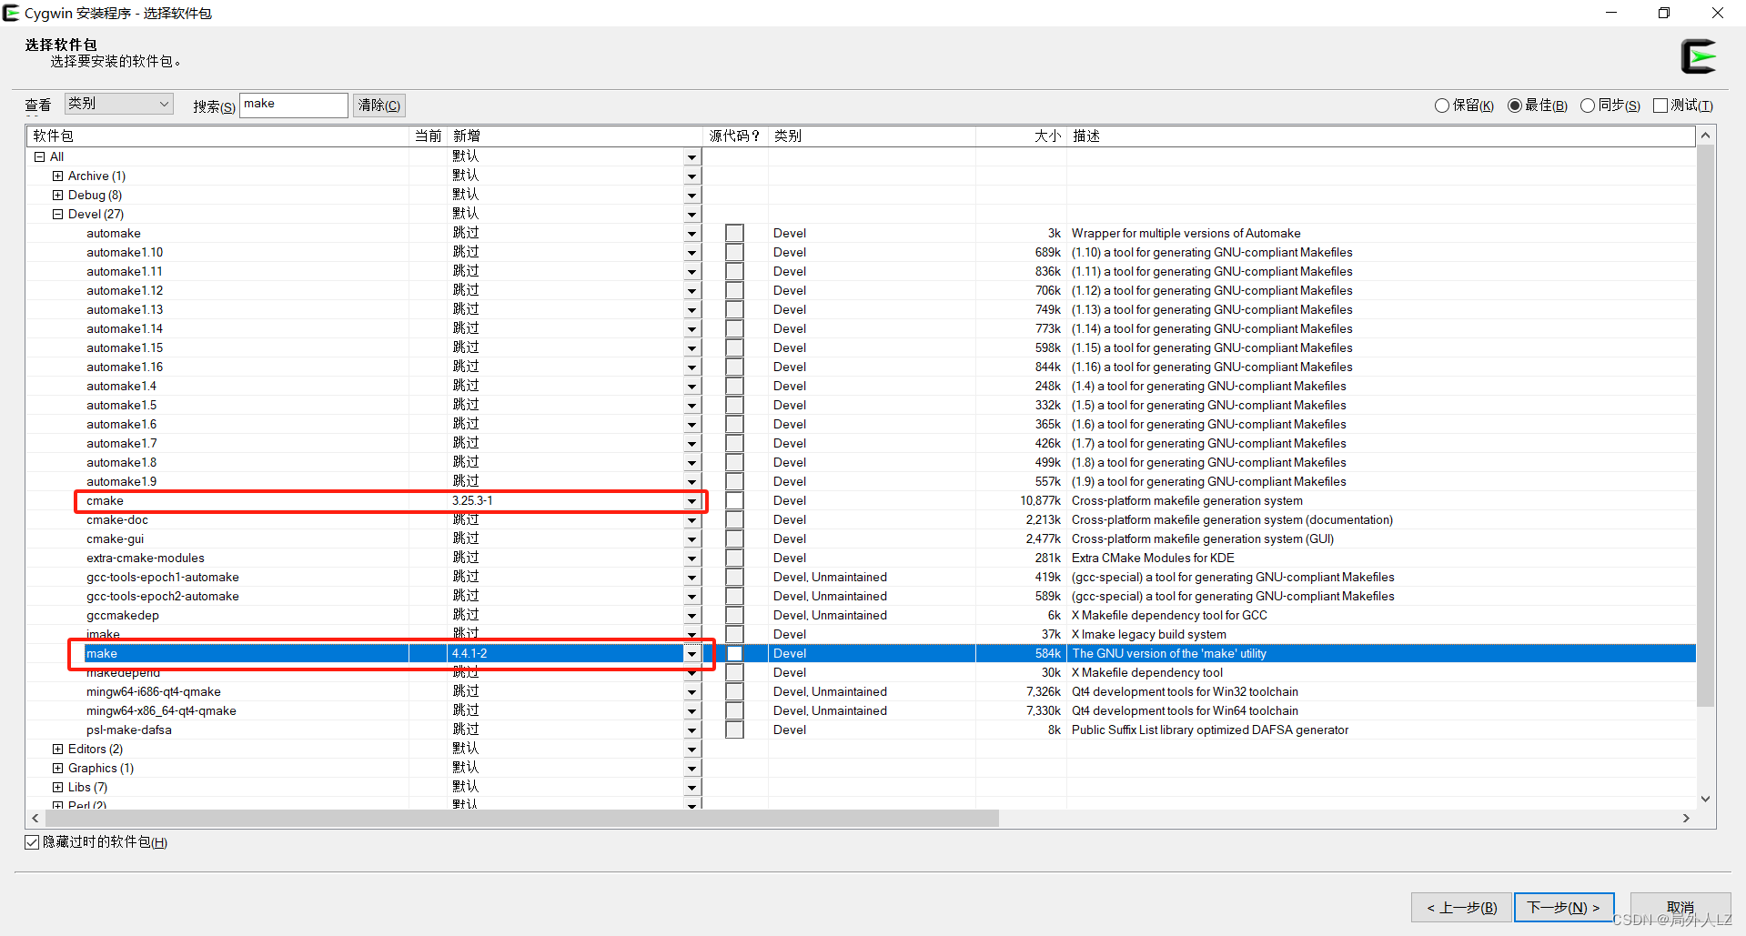Open version dropdown for cmake-doc
This screenshot has height=936, width=1746.
click(691, 520)
